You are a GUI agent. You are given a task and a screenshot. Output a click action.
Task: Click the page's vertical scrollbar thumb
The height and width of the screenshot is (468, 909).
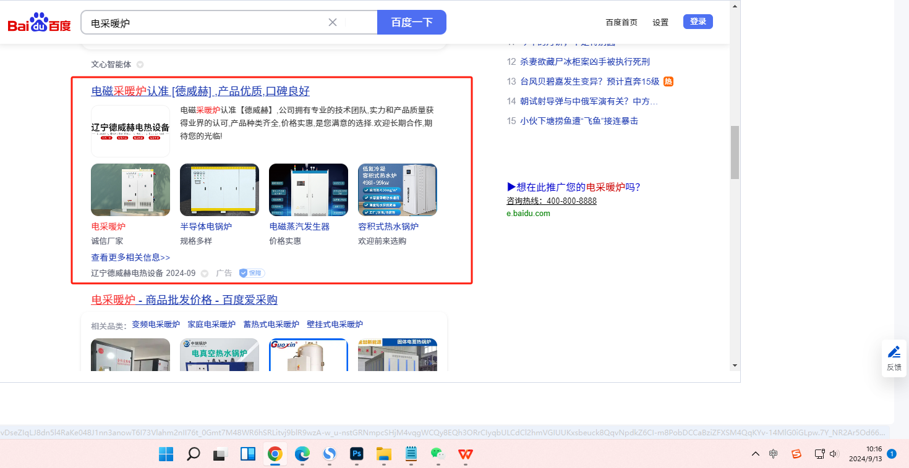[x=735, y=152]
